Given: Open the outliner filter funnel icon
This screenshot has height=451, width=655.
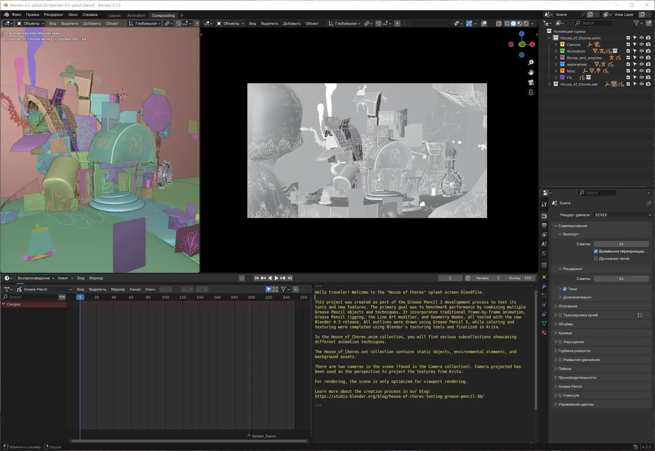Looking at the screenshot, I should [x=636, y=23].
